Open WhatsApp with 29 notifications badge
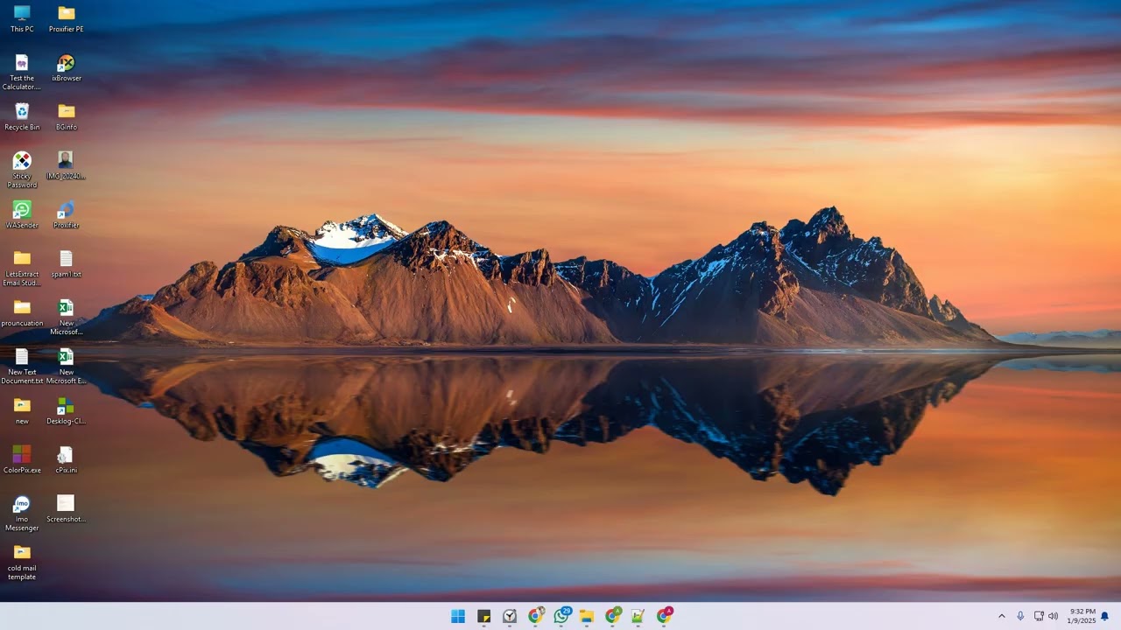 561,616
